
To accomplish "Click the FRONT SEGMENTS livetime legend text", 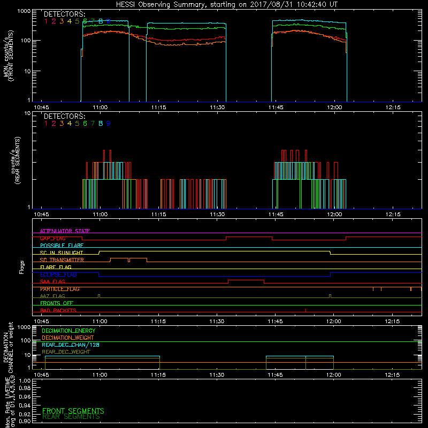I will coord(73,411).
